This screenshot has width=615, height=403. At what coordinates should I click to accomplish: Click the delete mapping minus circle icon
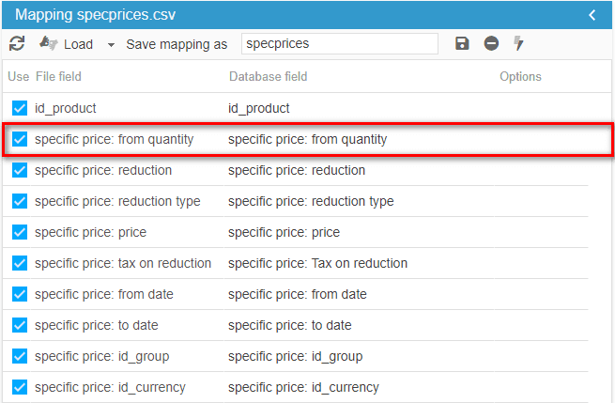click(x=491, y=44)
